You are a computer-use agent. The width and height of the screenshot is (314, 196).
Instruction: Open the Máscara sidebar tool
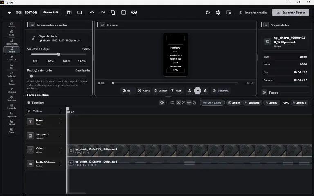pos(11,98)
